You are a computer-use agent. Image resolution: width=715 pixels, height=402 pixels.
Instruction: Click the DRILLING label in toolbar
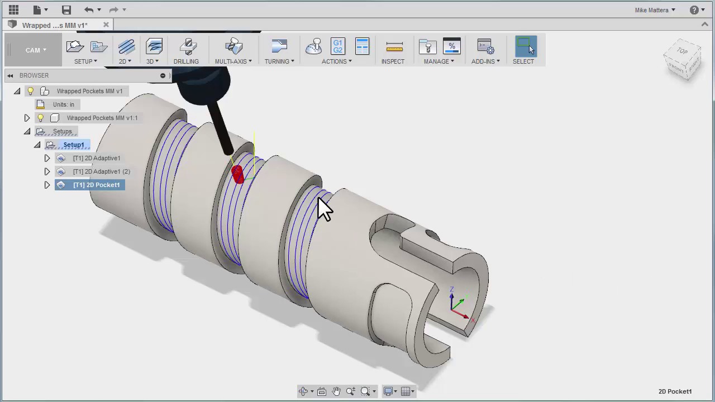coord(186,61)
